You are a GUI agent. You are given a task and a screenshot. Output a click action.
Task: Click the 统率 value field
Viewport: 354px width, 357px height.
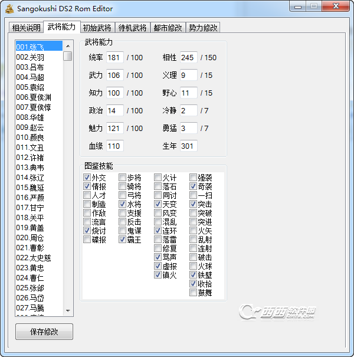[x=115, y=57]
